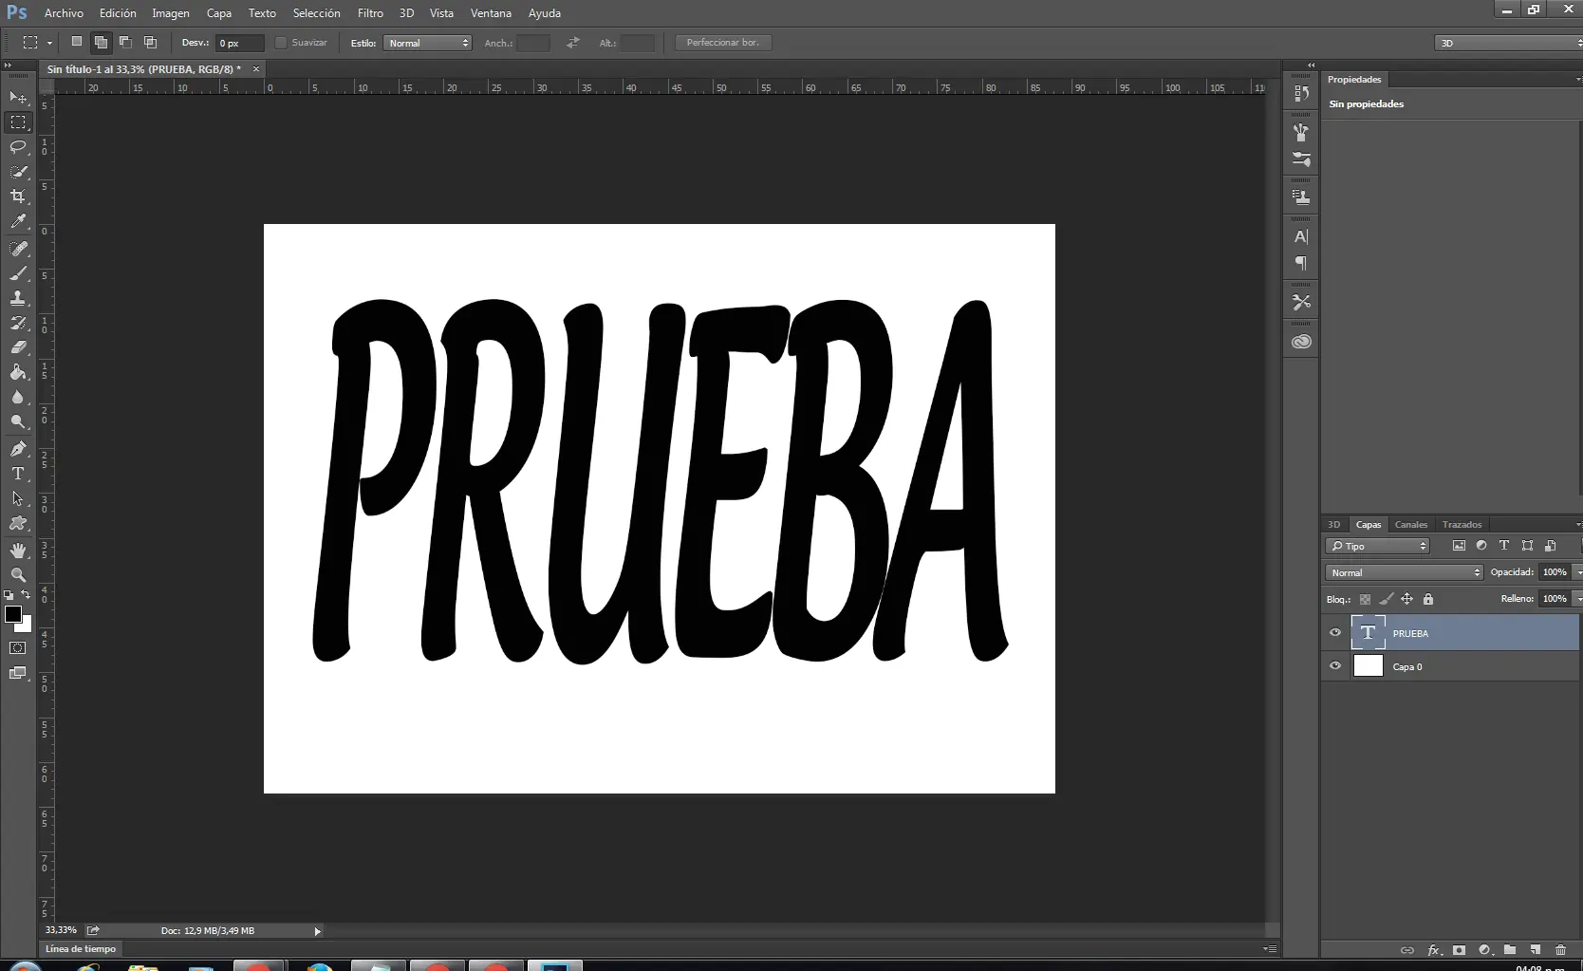This screenshot has width=1583, height=971.
Task: Open the Filtro menu
Action: [x=370, y=13]
